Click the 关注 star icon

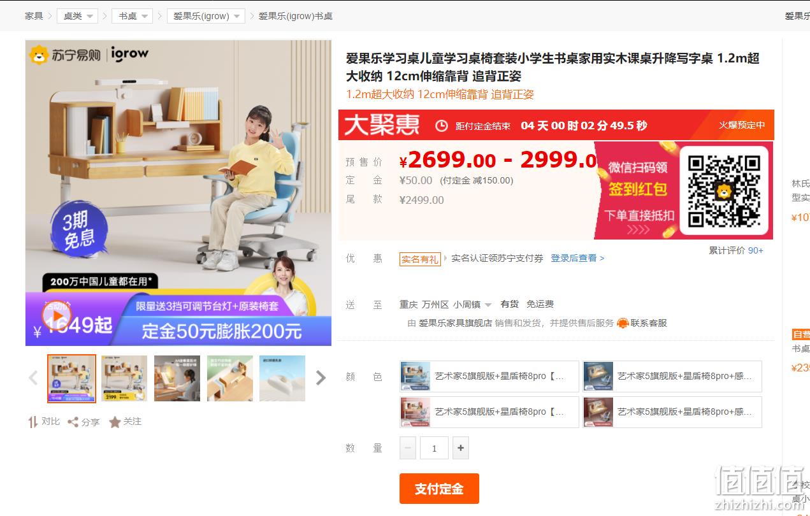115,422
